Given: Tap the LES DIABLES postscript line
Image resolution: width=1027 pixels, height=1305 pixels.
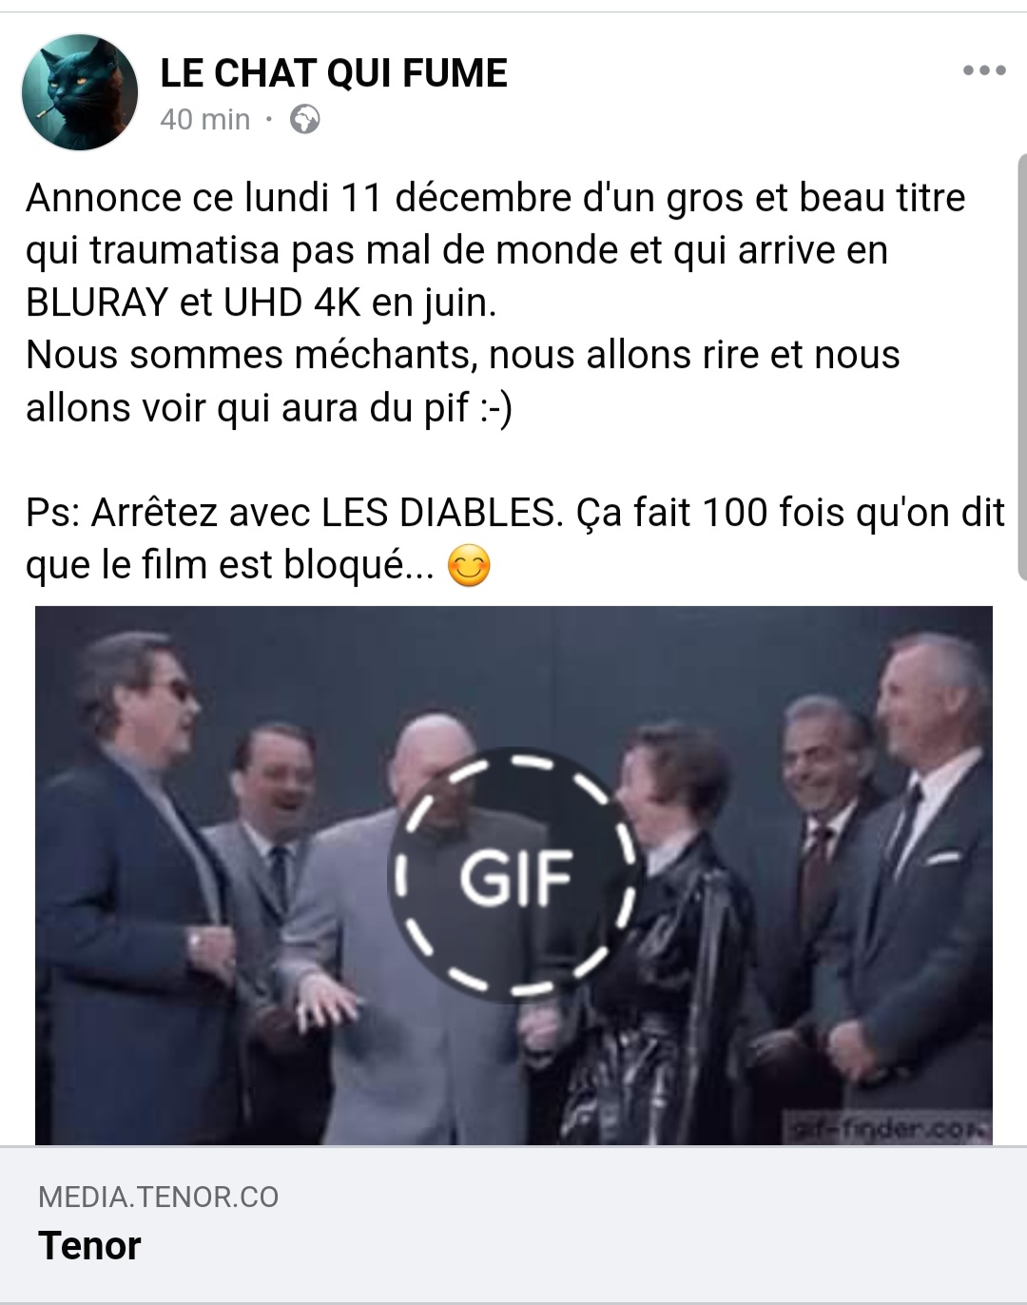Looking at the screenshot, I should coord(514,539).
